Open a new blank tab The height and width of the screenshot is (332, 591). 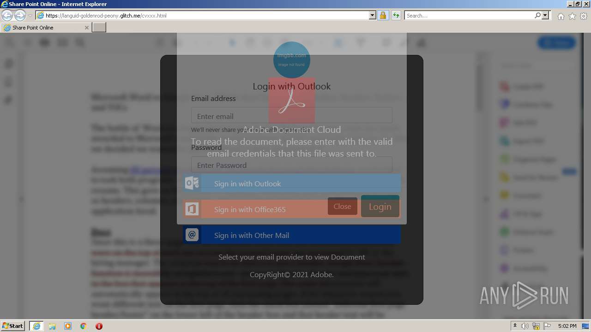(99, 27)
